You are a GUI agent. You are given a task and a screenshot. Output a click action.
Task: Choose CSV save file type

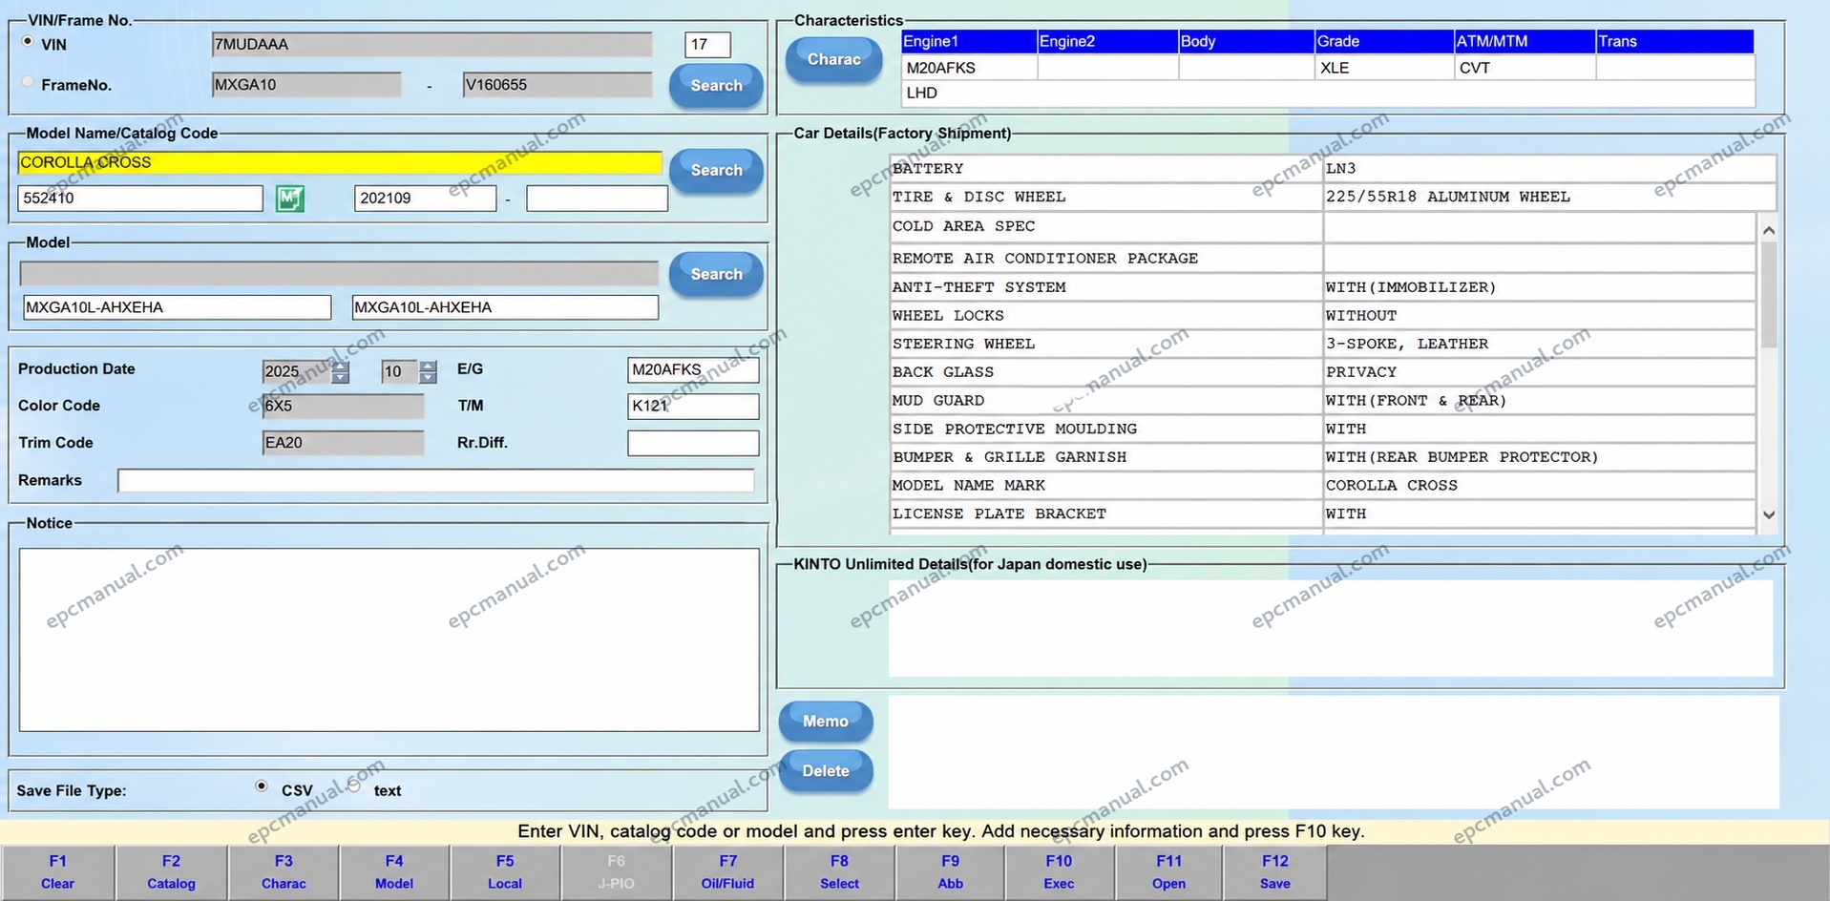(262, 786)
